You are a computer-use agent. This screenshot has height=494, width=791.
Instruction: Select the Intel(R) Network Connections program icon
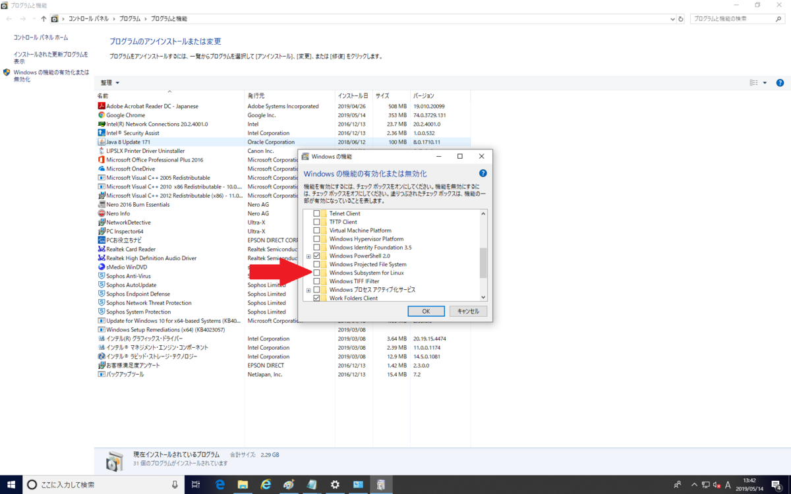coord(102,124)
